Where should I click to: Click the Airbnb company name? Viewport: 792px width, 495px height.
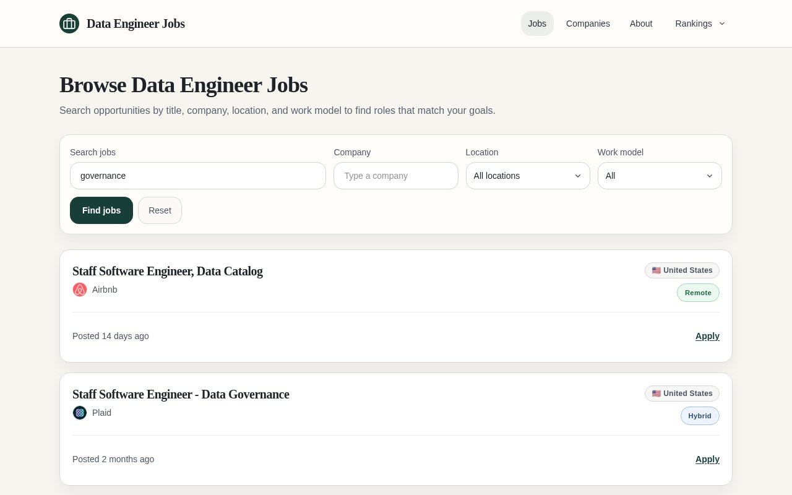(x=105, y=290)
